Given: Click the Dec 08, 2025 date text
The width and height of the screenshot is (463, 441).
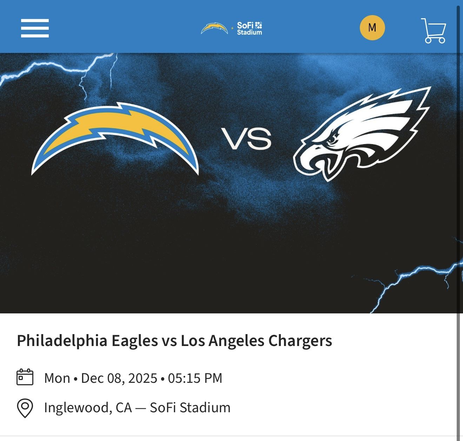Looking at the screenshot, I should 119,378.
